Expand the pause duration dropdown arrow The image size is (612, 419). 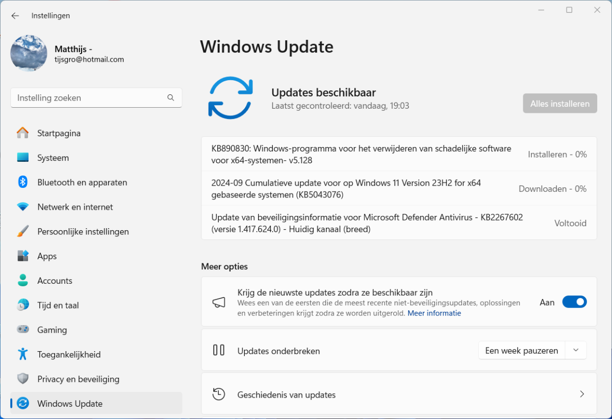pos(576,351)
